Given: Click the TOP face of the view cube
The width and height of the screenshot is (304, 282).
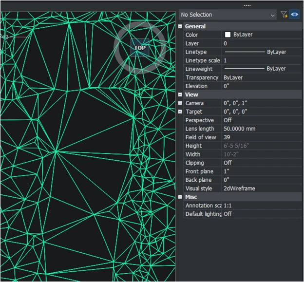Looking at the screenshot, I should (140, 48).
